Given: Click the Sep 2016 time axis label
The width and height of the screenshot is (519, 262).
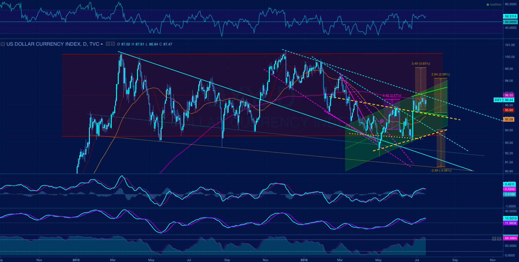Looking at the screenshot, I should (455, 260).
